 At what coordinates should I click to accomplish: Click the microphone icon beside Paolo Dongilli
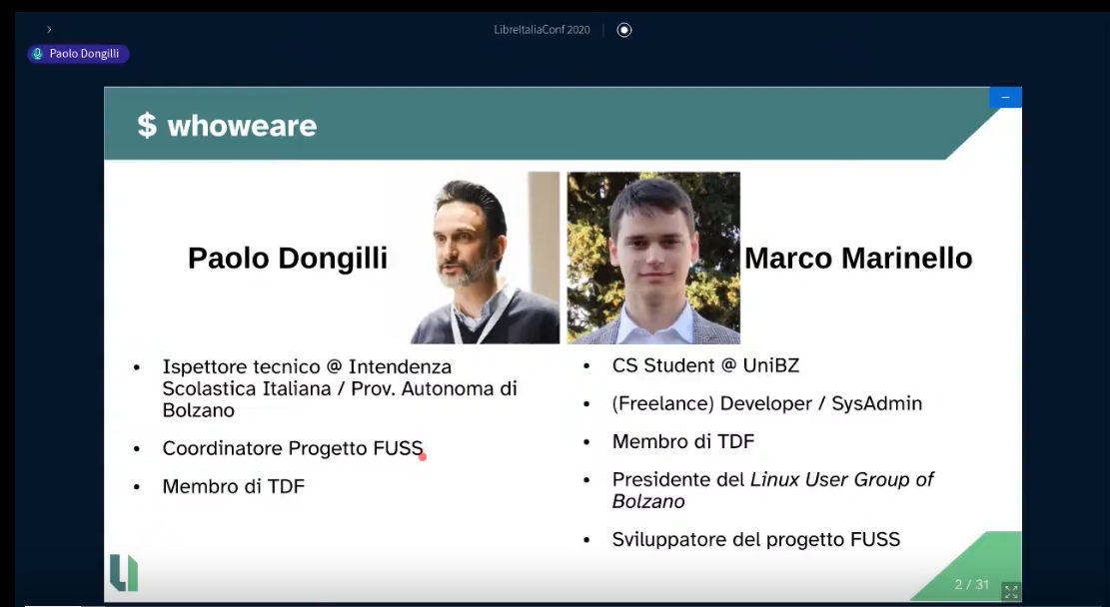(38, 54)
